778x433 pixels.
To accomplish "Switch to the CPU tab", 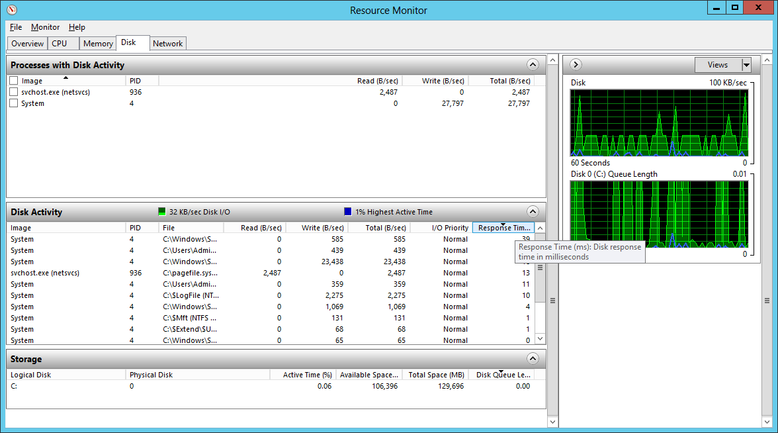I will coord(60,44).
